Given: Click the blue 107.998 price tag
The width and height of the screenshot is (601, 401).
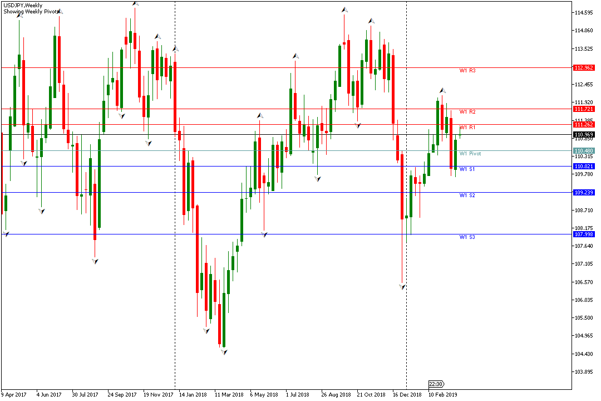Looking at the screenshot, I should (x=584, y=234).
